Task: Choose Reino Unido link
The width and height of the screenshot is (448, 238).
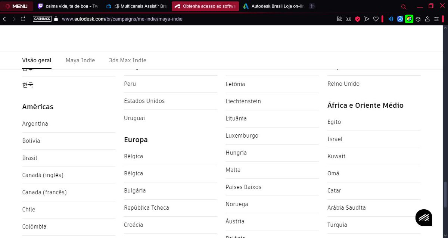Action: click(x=343, y=84)
